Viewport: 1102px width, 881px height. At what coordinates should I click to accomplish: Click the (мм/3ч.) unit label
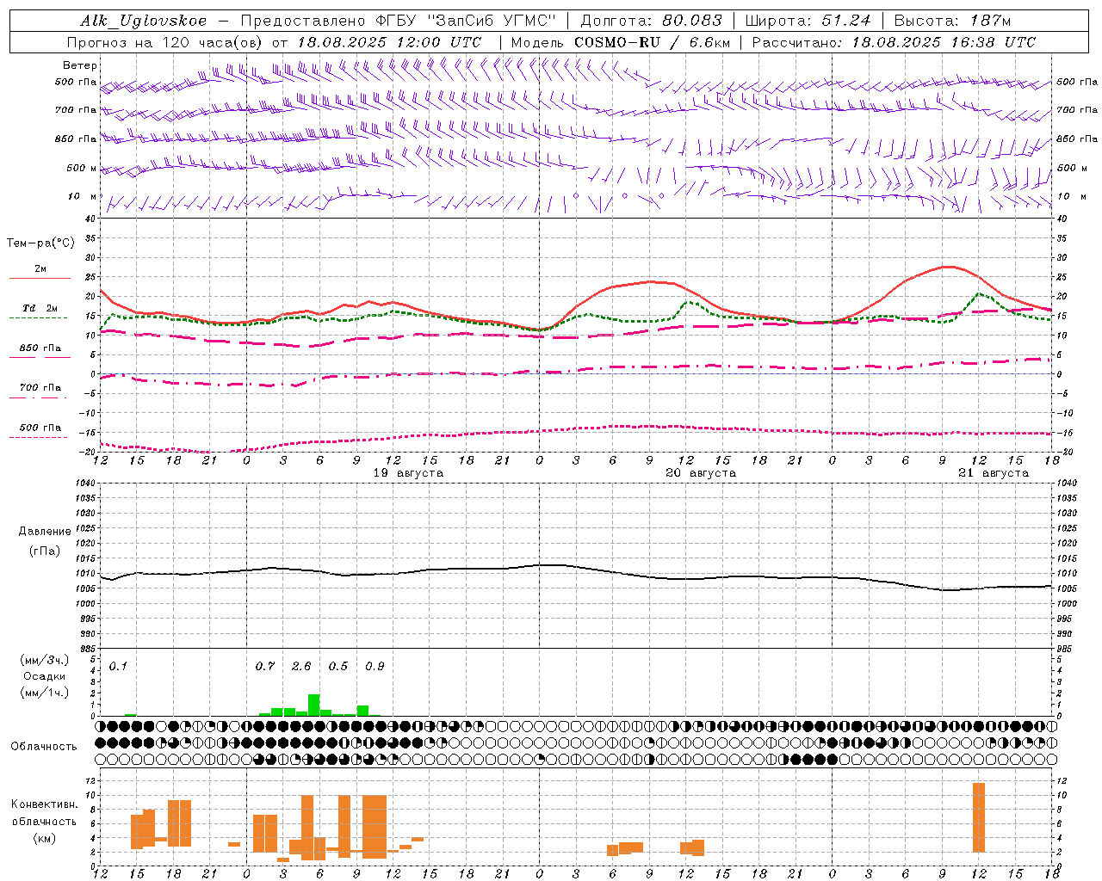45,660
